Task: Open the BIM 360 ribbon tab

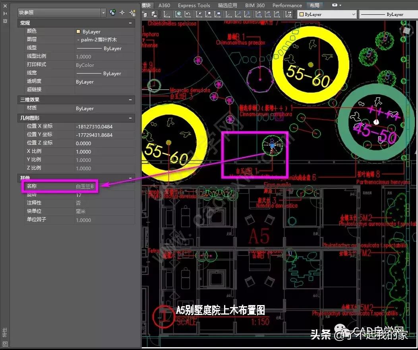Action: coord(255,5)
